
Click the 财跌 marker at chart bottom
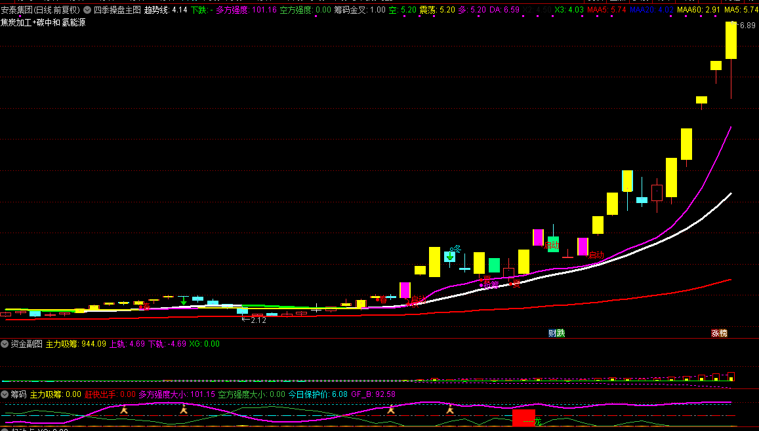557,333
